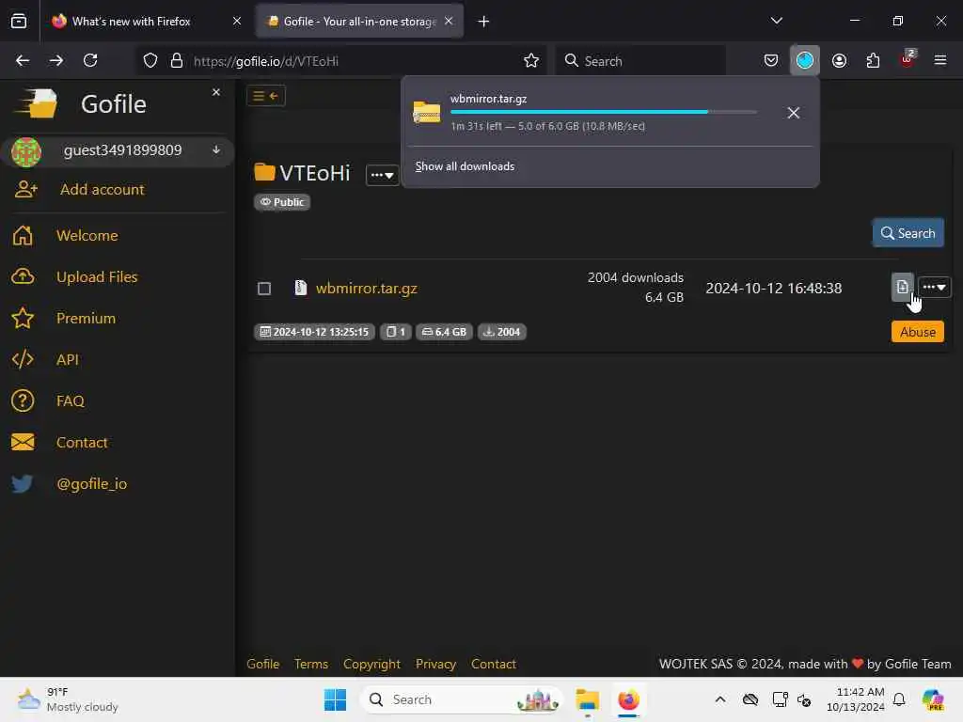Toggle the sidebar collapse button
The image size is (963, 722).
(x=266, y=96)
